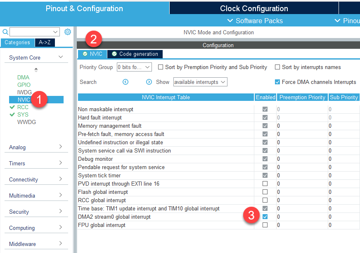Switch to Clock Configuration tab
Screen dimensions: 360x253
(253, 8)
